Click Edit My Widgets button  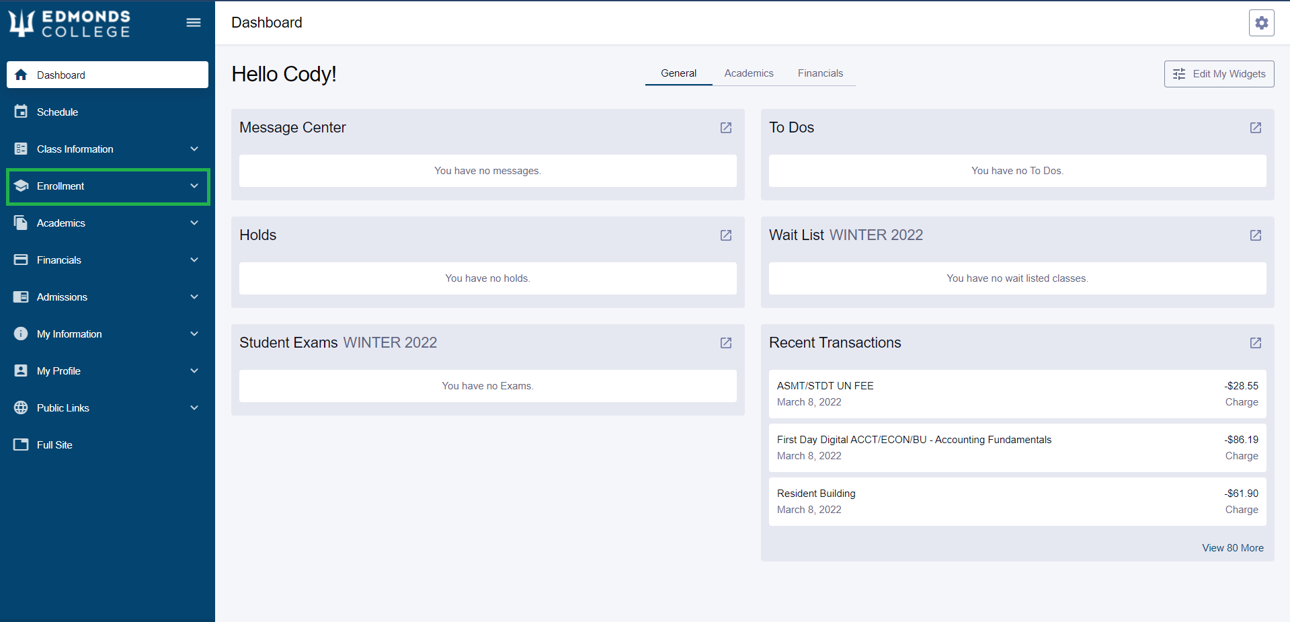(1219, 74)
